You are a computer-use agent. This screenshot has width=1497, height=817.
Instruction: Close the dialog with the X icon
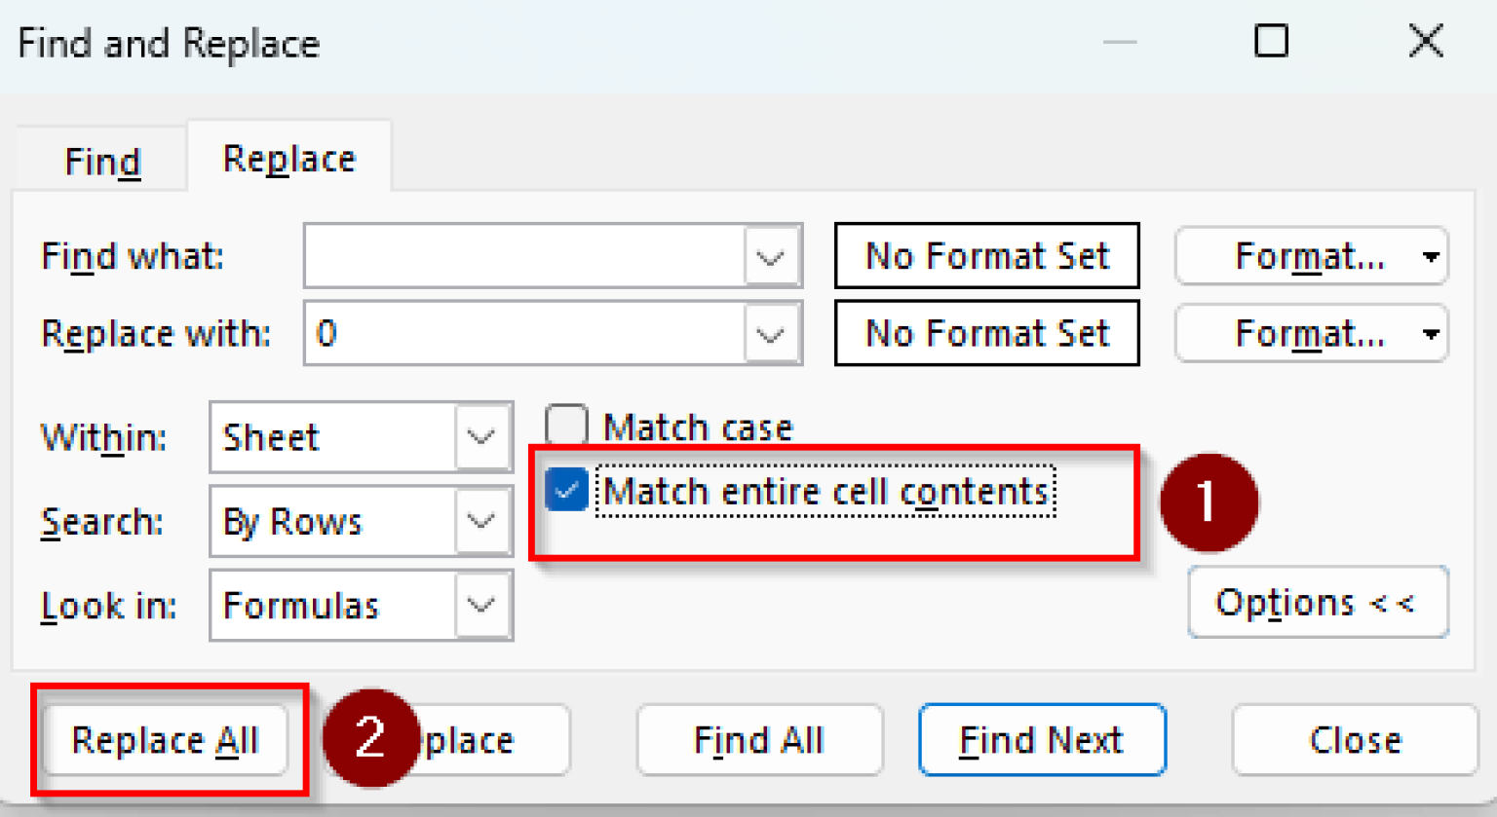(x=1426, y=42)
